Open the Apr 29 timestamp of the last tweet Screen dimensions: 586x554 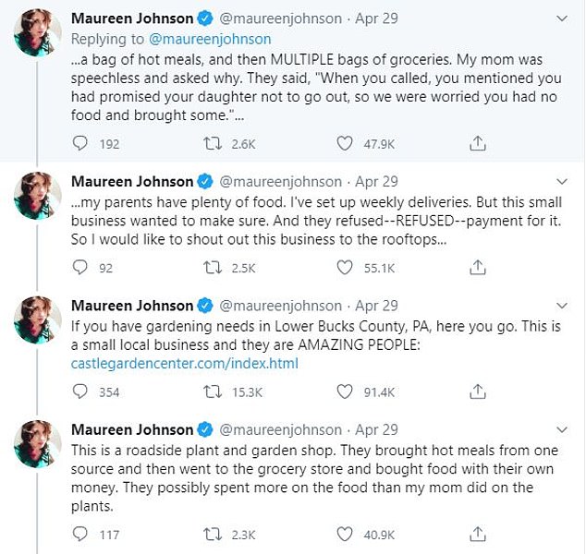376,429
